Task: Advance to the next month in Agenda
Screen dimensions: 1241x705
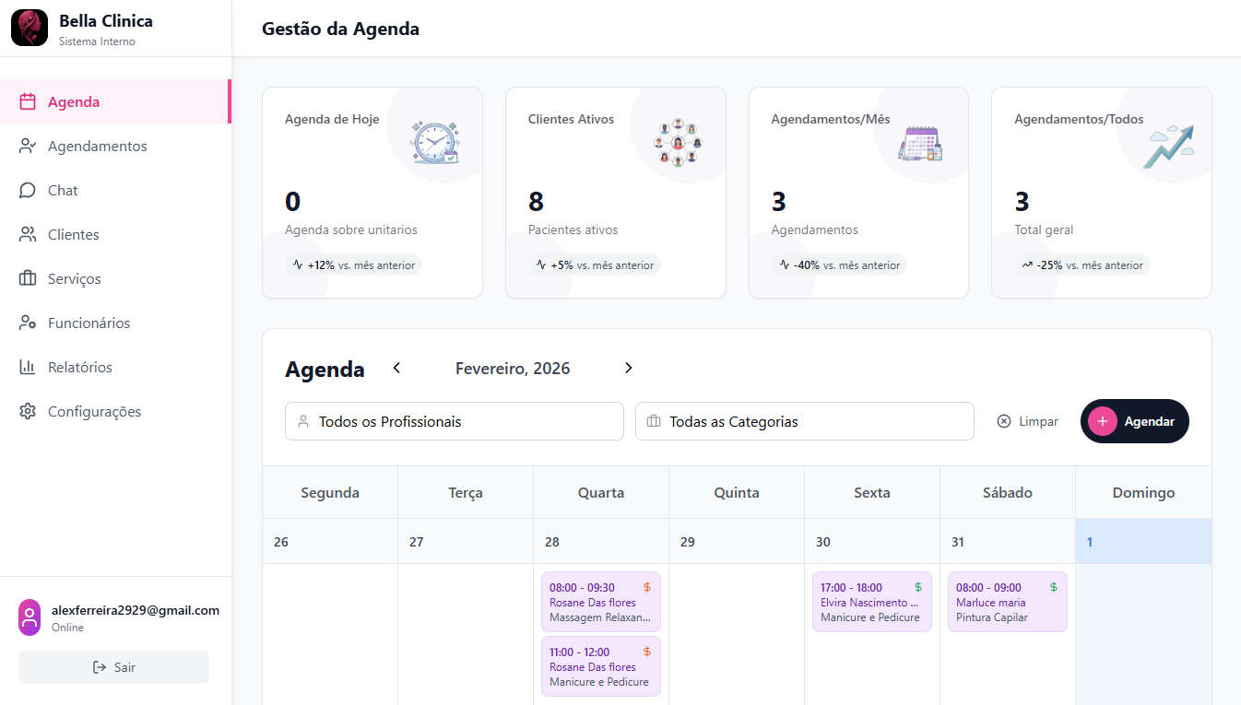Action: [629, 368]
